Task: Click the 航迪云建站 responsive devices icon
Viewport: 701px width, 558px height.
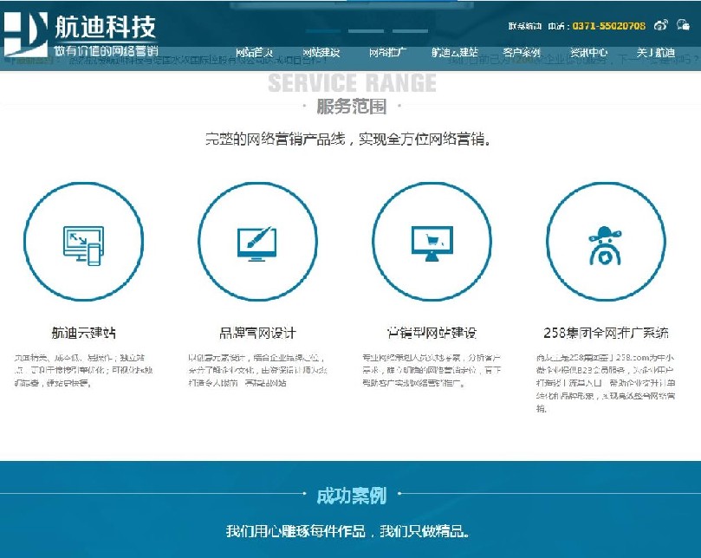Action: point(83,243)
